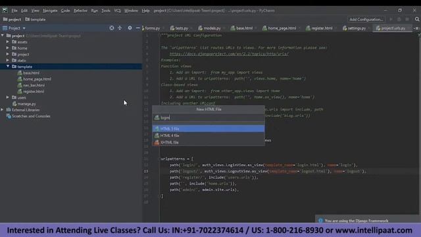
Task: Open the Tools menu
Action: (105, 11)
